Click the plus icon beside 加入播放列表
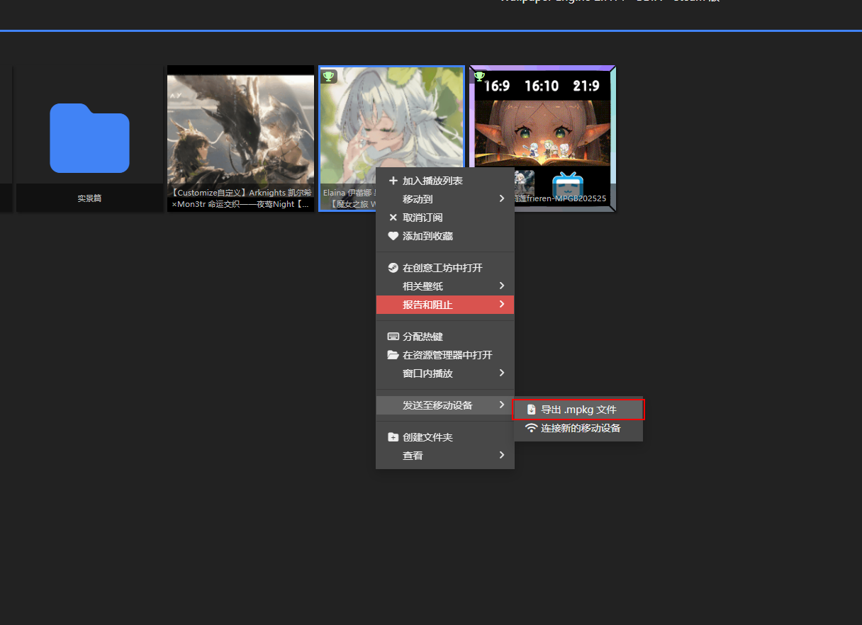862x625 pixels. (393, 181)
